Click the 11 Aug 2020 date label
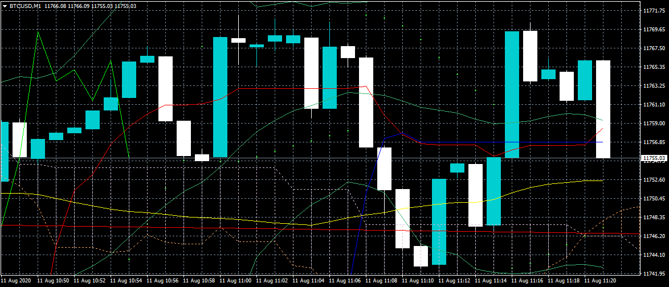The width and height of the screenshot is (669, 287). pyautogui.click(x=15, y=281)
